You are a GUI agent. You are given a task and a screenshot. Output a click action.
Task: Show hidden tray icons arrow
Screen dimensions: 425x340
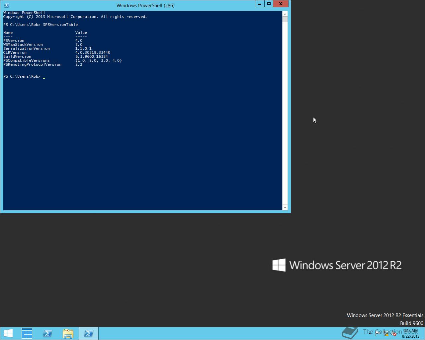click(370, 333)
